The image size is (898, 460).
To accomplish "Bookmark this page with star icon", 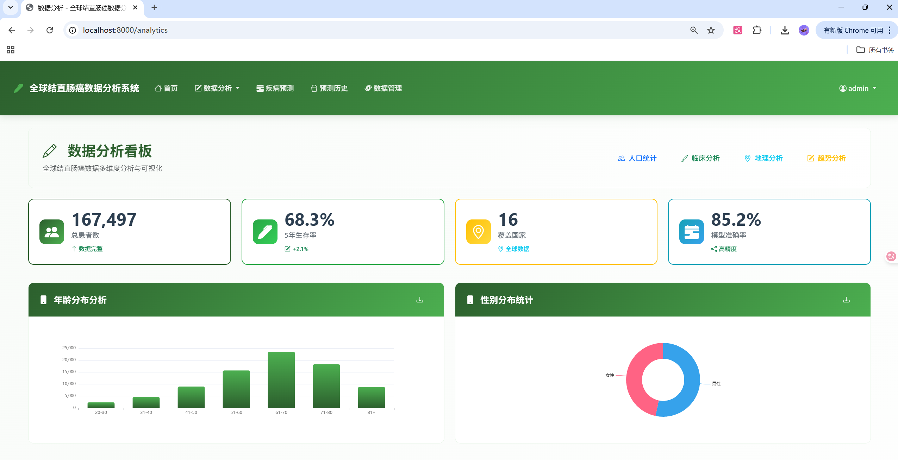I will coord(711,30).
